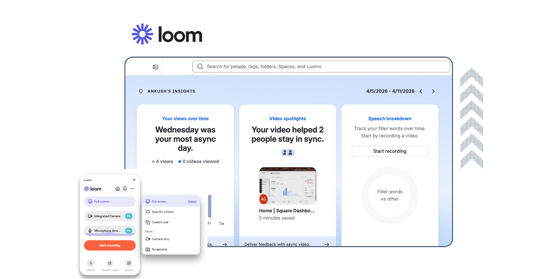
Task: Click the Insights lightbulb icon
Action: click(141, 91)
